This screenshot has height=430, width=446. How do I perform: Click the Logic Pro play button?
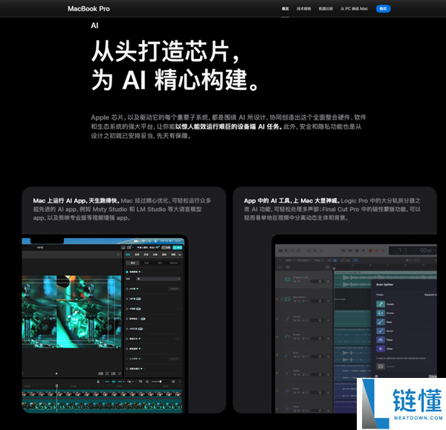tap(363, 251)
